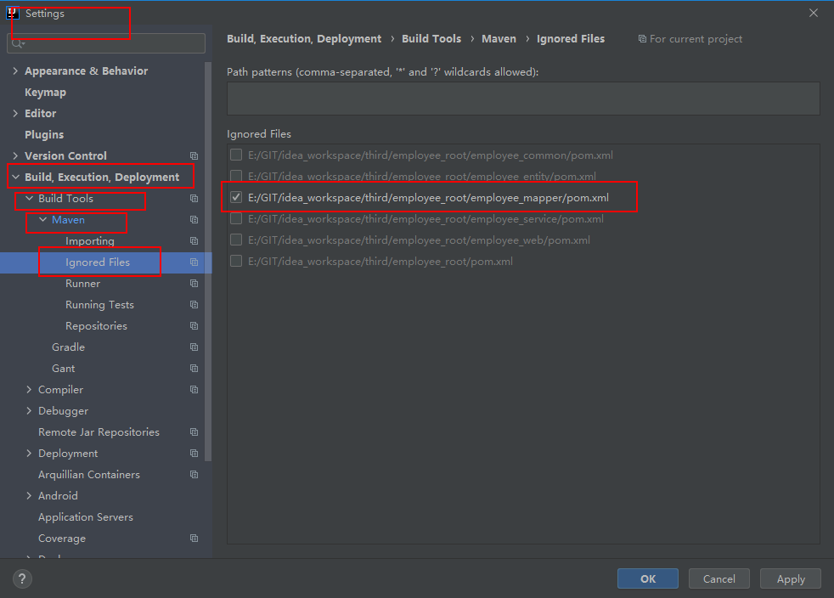This screenshot has height=598, width=834.
Task: Click the Apply button
Action: [x=791, y=578]
